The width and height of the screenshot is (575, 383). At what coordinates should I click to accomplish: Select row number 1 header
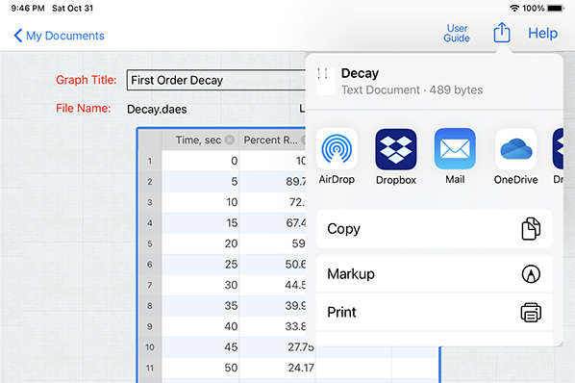150,161
